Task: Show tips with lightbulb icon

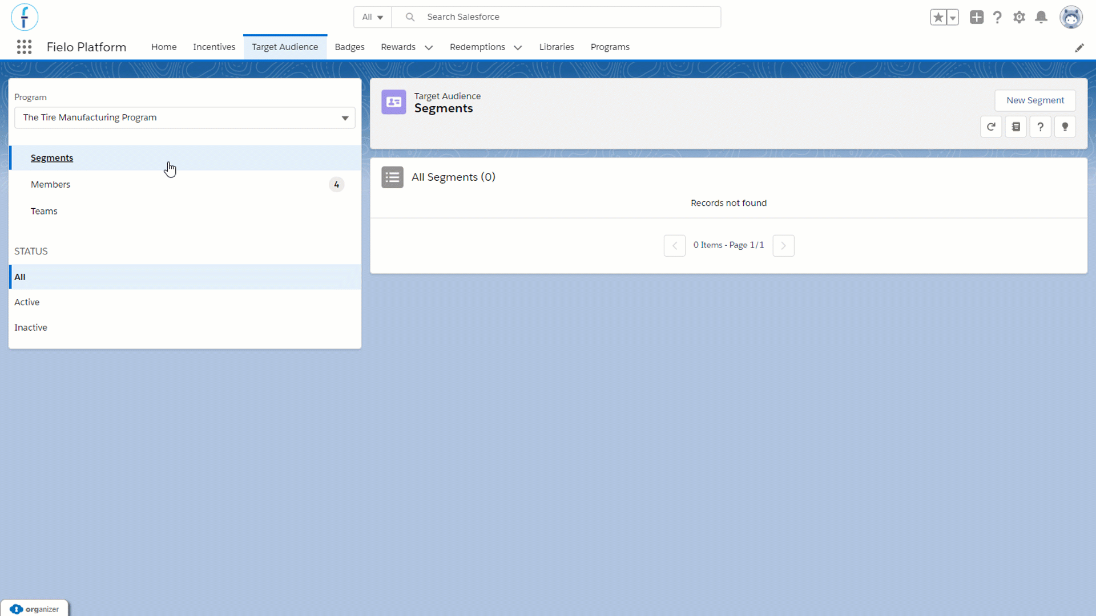Action: 1065,127
